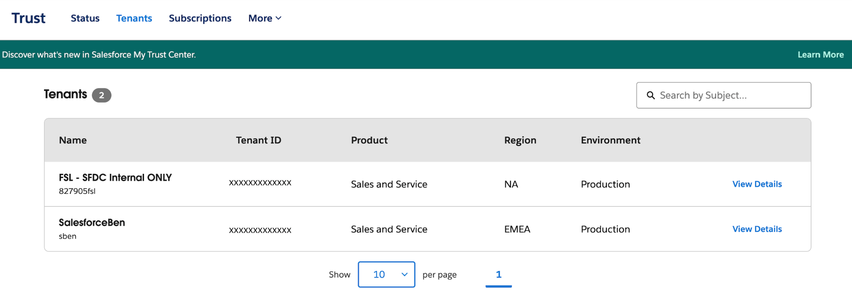Click the Region column header
Viewport: 852px width, 299px height.
(520, 140)
